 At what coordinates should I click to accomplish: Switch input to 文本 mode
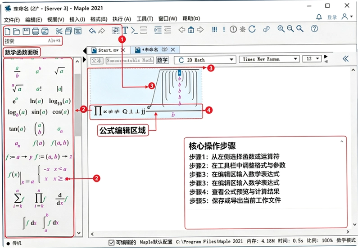[x=97, y=61]
